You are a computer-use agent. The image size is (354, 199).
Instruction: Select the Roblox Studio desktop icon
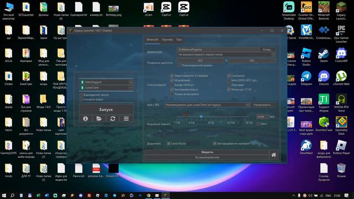[306, 57]
